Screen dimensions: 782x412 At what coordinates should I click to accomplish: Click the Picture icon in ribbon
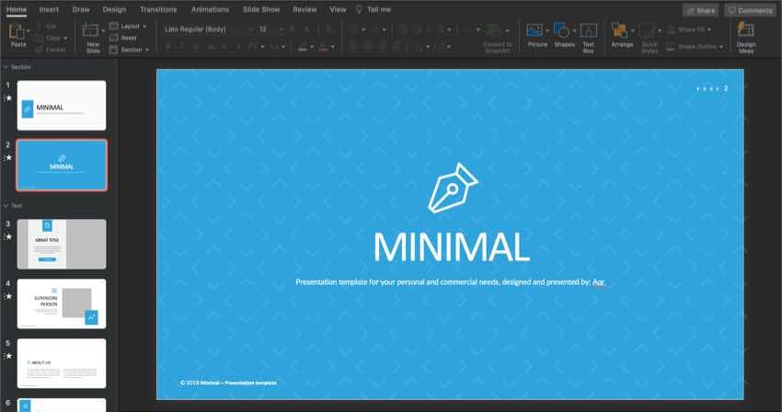click(536, 35)
